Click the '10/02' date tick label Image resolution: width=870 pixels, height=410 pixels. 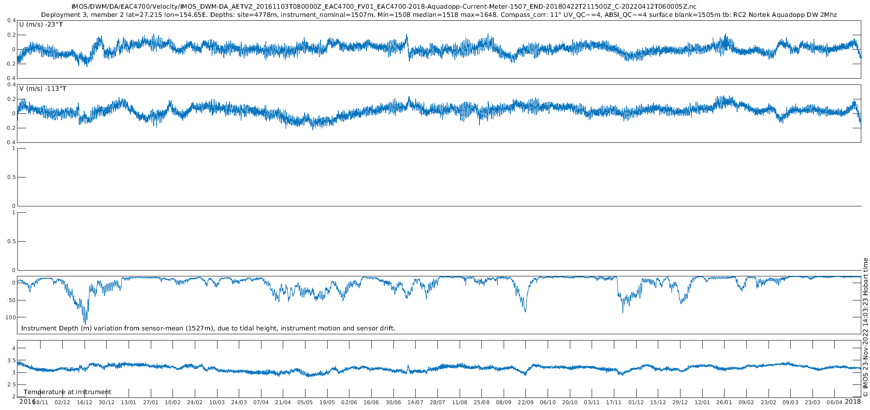tap(173, 402)
